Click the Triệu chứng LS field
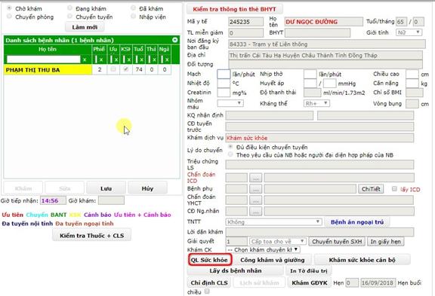 pyautogui.click(x=319, y=164)
